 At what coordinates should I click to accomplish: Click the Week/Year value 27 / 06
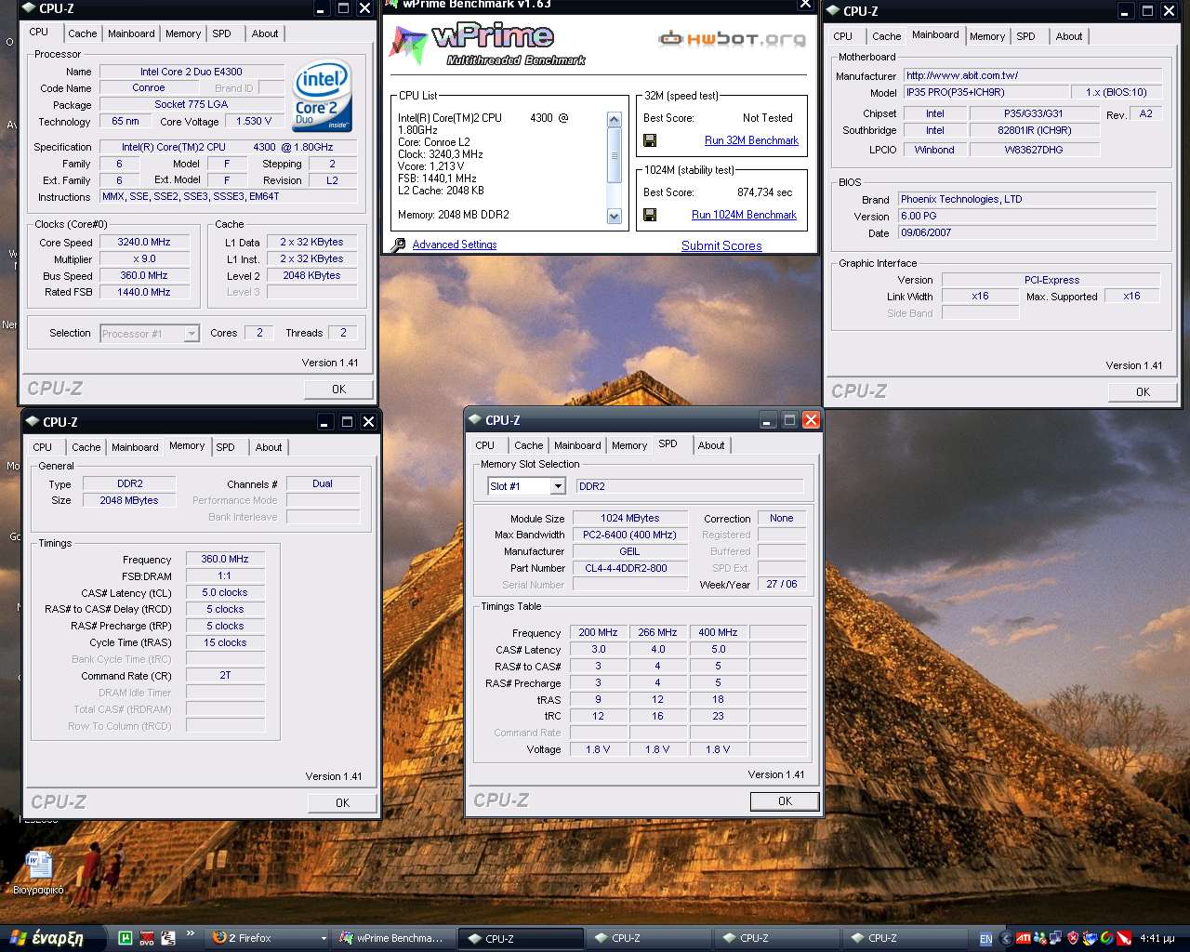pyautogui.click(x=781, y=584)
